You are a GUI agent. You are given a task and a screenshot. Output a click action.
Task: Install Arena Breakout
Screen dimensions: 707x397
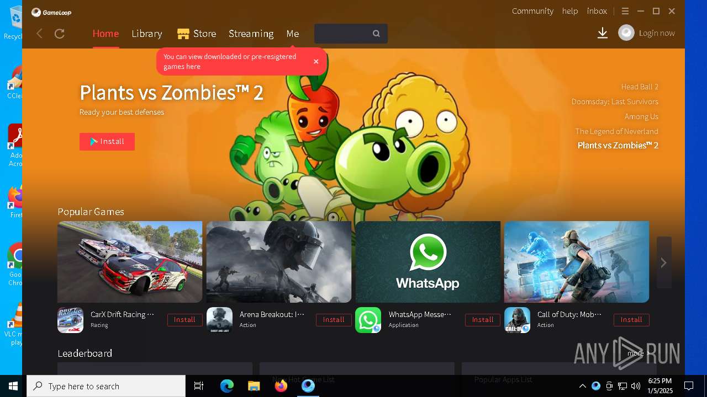point(334,320)
